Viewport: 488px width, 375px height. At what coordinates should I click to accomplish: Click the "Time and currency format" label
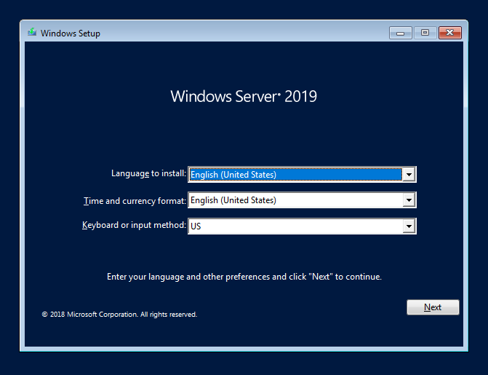135,200
